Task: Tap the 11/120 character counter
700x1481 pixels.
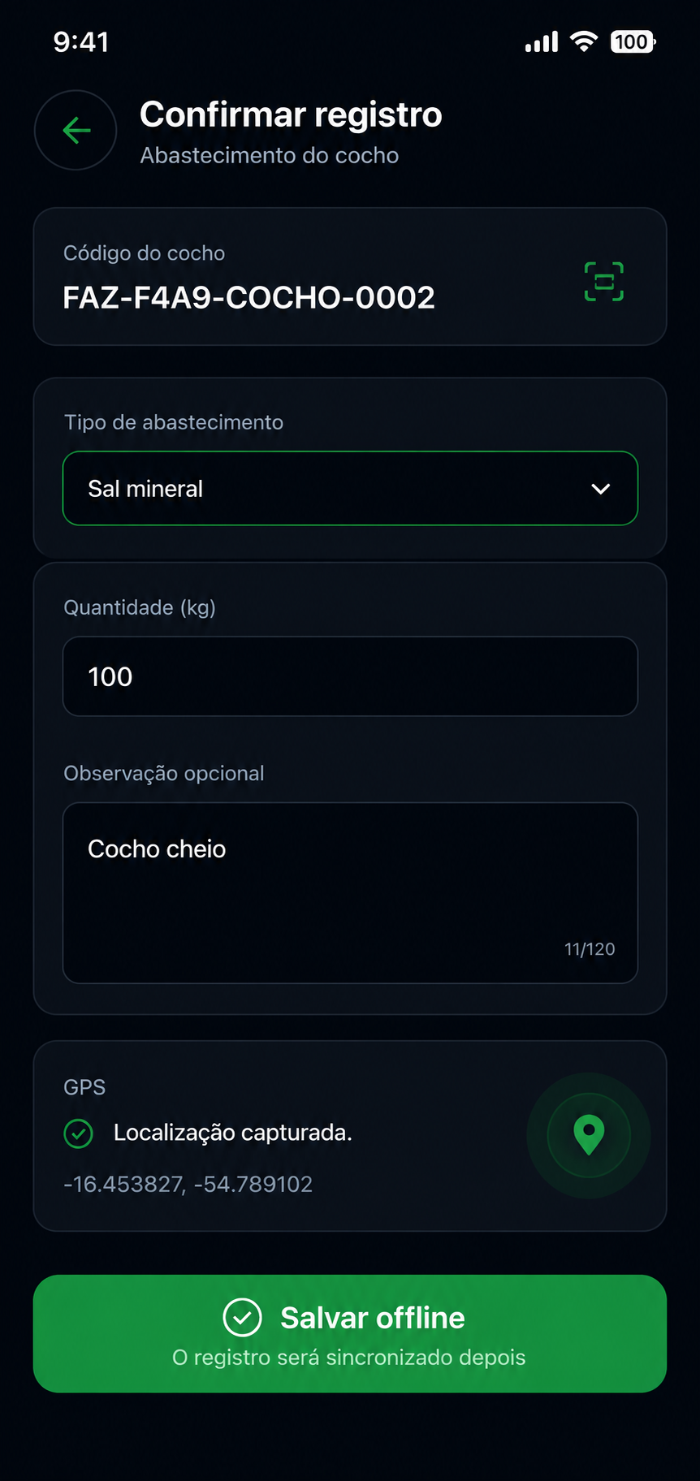Action: [x=590, y=949]
